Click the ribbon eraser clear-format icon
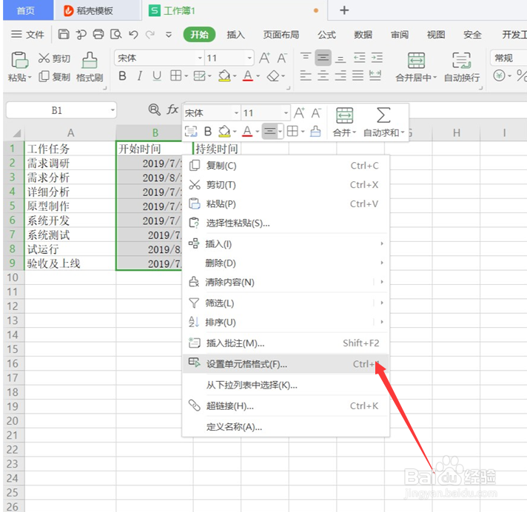The width and height of the screenshot is (527, 512). point(273,76)
